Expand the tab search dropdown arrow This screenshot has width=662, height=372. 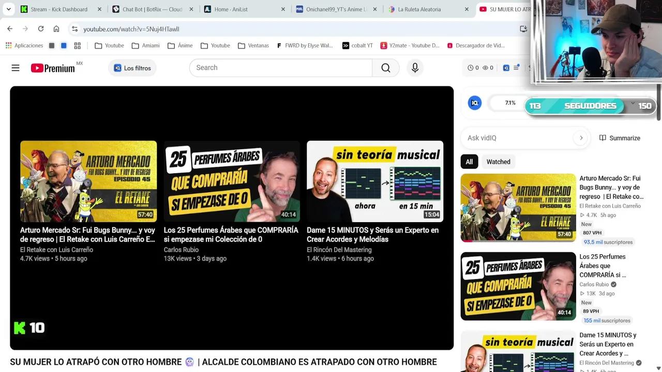click(8, 9)
